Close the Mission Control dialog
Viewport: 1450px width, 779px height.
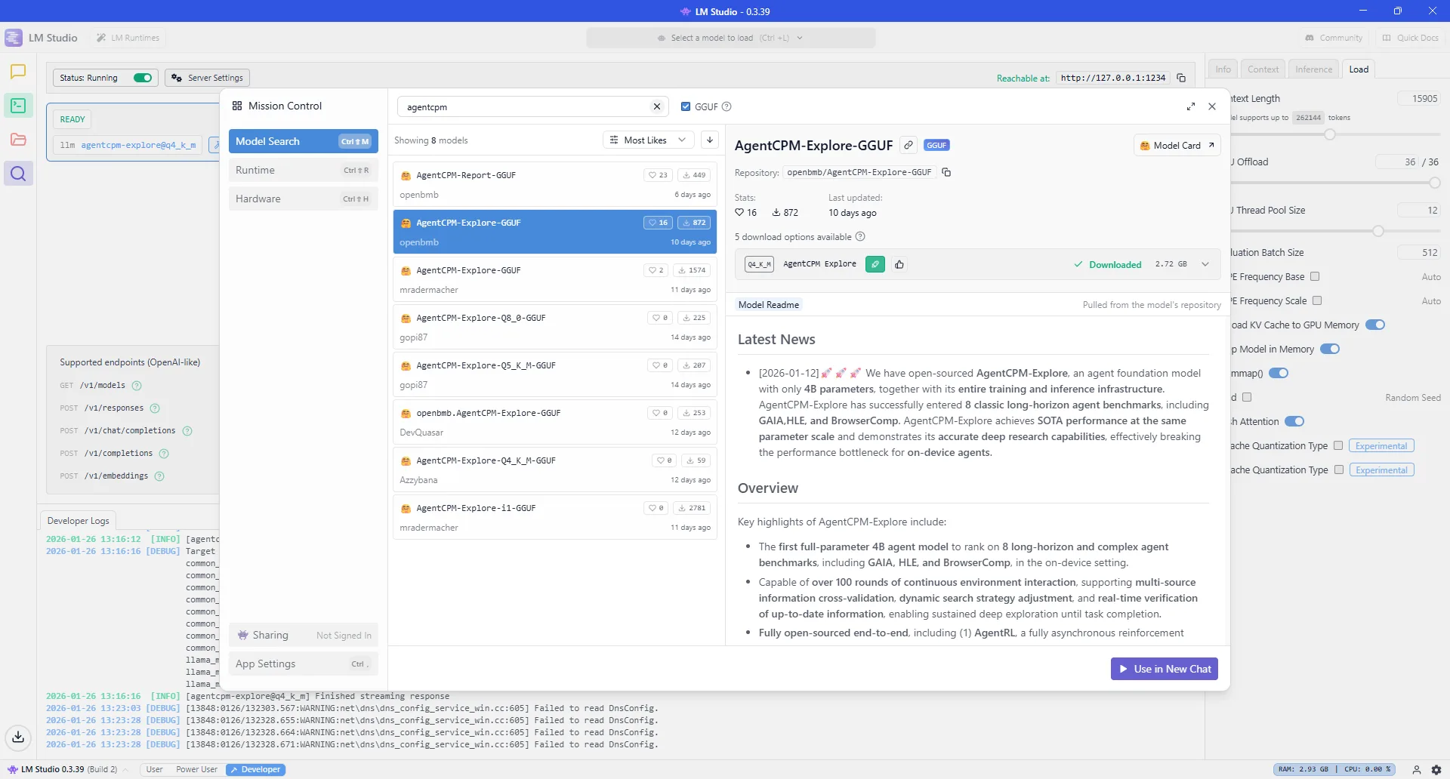coord(1212,106)
